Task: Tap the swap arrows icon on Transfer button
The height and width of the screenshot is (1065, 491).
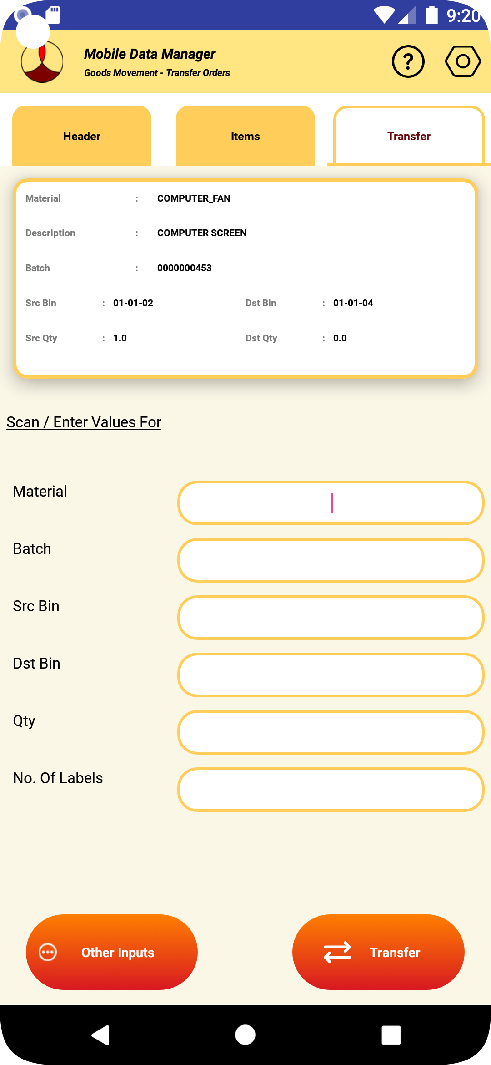Action: click(337, 952)
